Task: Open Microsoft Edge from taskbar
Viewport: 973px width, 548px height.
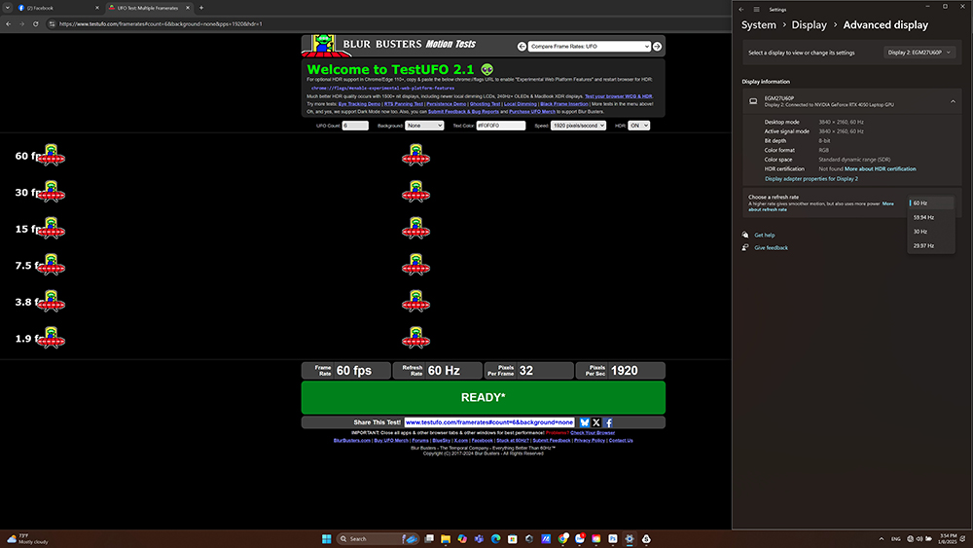Action: point(496,538)
